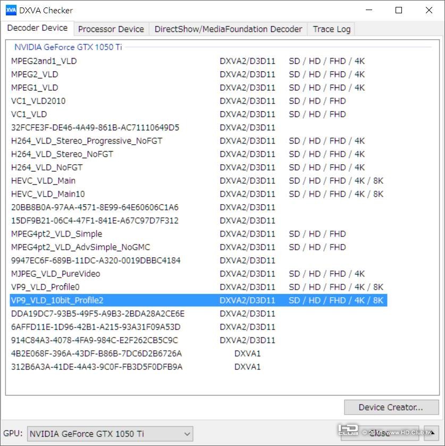Select the VP9_VLD_Profile0 row
The width and height of the screenshot is (445, 446).
coord(198,287)
